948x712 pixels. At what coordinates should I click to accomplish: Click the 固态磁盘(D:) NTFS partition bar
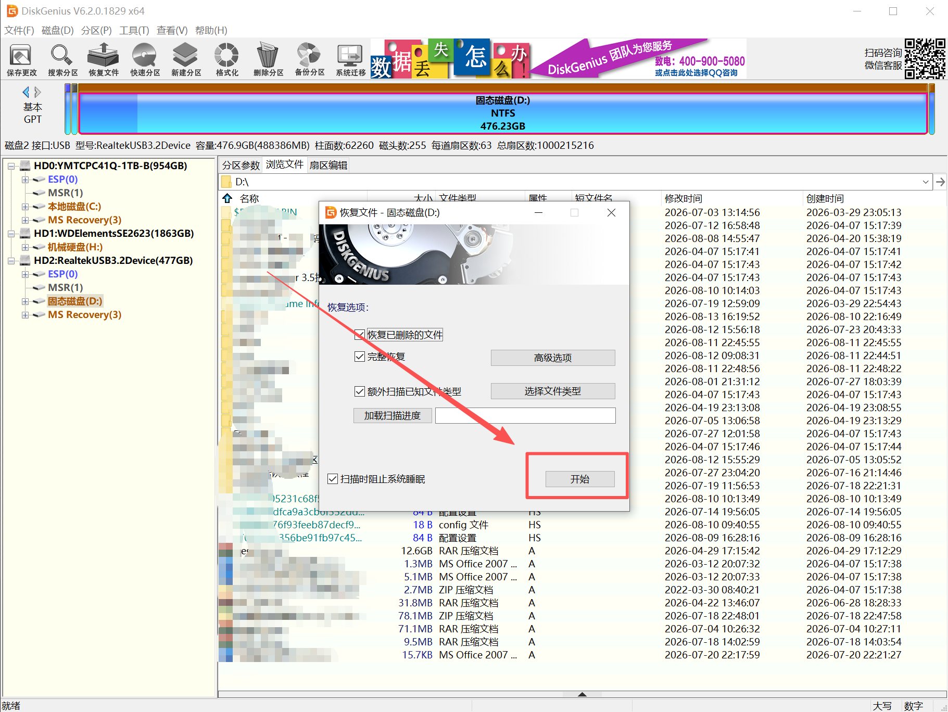(503, 113)
